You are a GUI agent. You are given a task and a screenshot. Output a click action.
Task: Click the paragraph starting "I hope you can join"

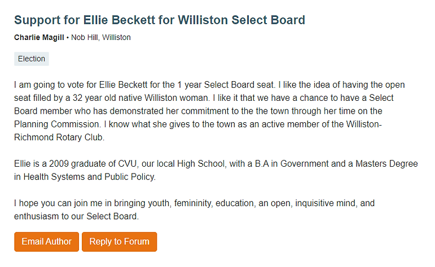pyautogui.click(x=194, y=210)
